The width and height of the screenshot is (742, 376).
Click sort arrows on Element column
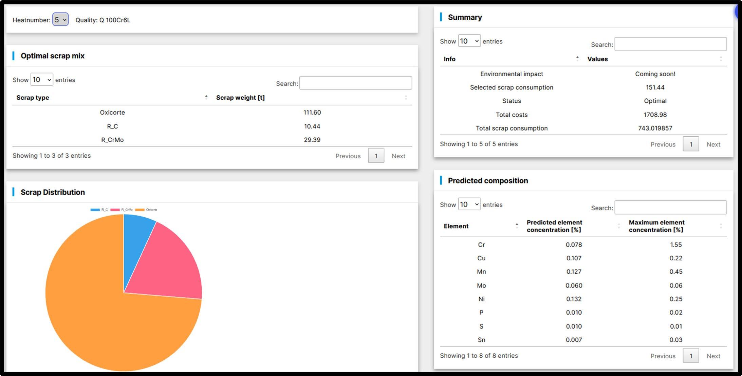tap(517, 226)
